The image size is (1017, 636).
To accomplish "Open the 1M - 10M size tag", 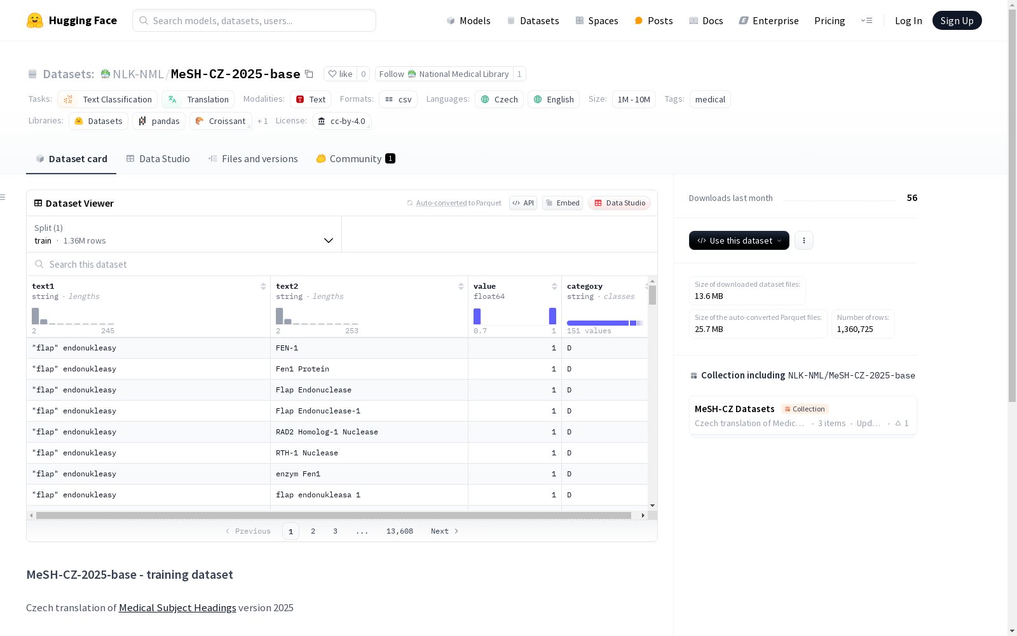I will tap(634, 99).
